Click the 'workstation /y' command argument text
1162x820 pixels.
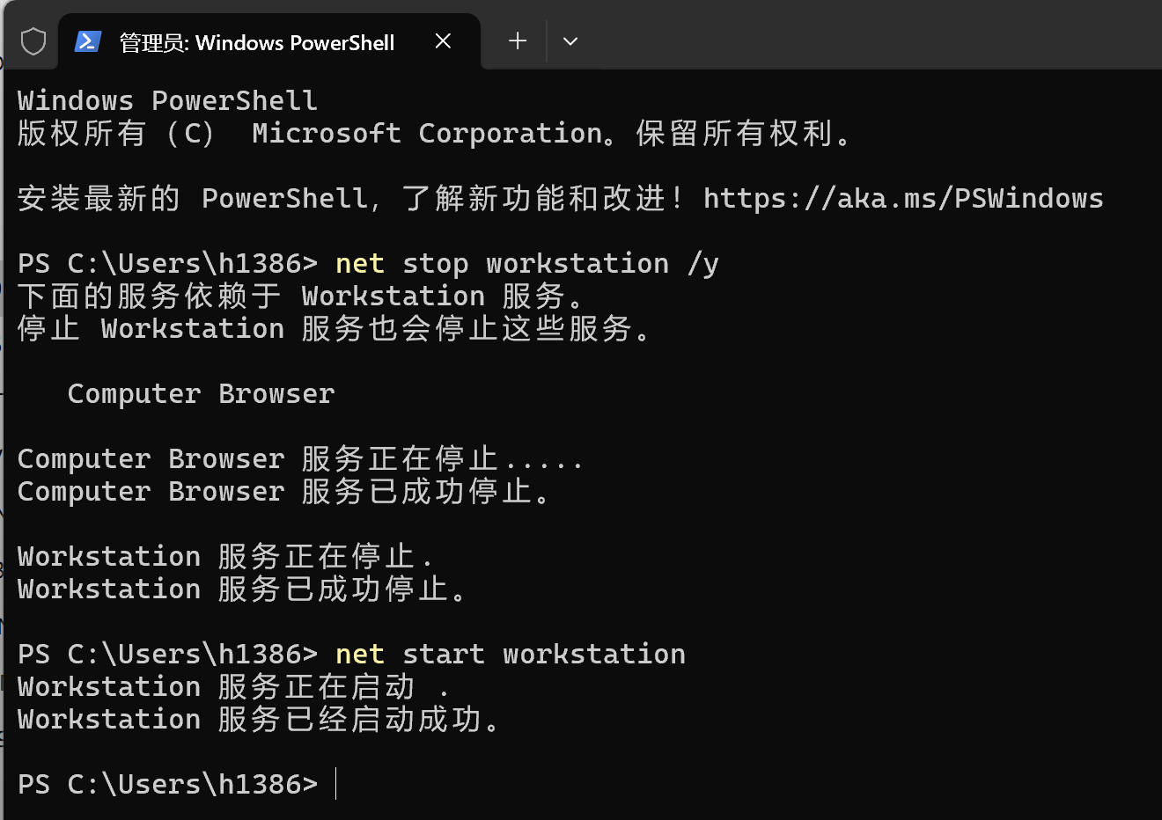click(602, 264)
